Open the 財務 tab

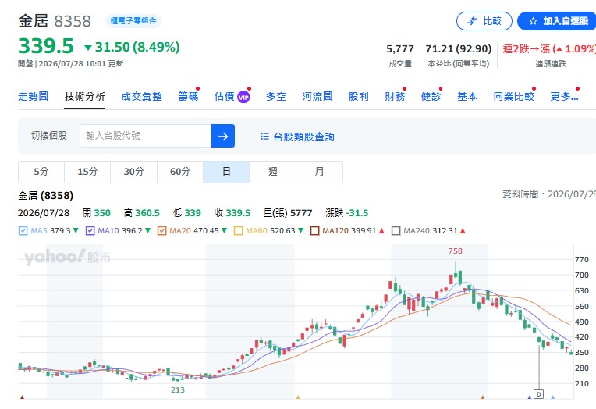tap(395, 97)
